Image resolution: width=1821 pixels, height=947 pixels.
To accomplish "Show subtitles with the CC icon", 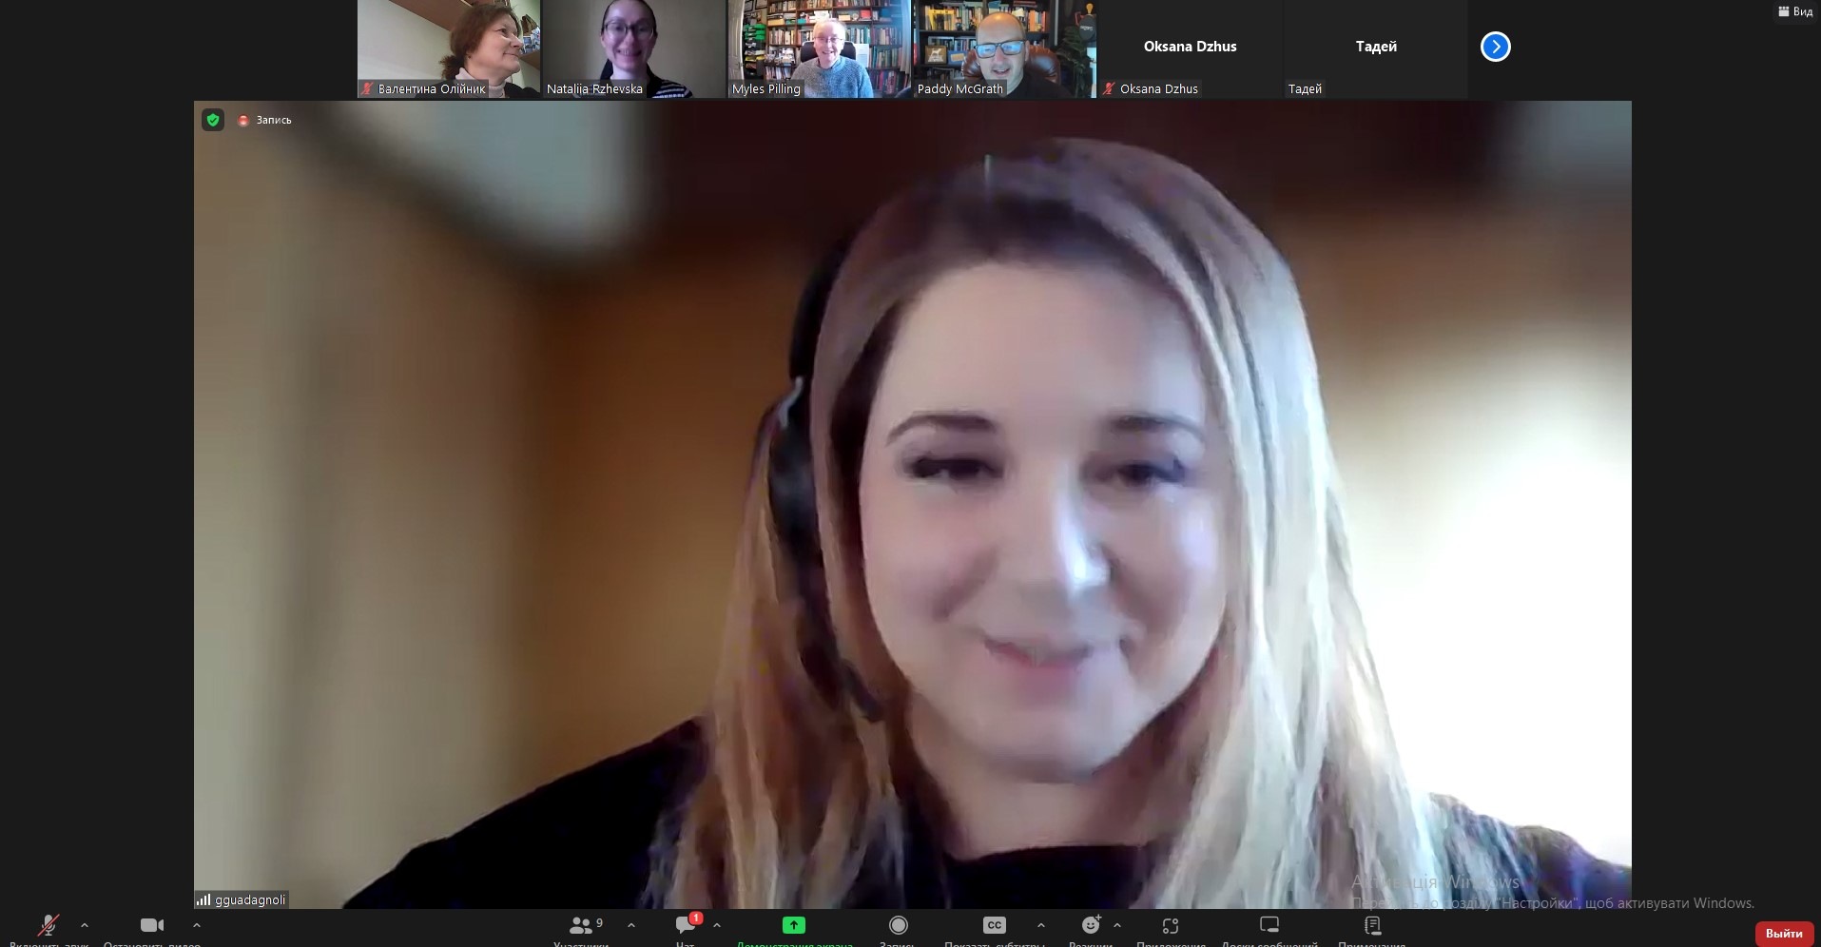I will tap(995, 925).
